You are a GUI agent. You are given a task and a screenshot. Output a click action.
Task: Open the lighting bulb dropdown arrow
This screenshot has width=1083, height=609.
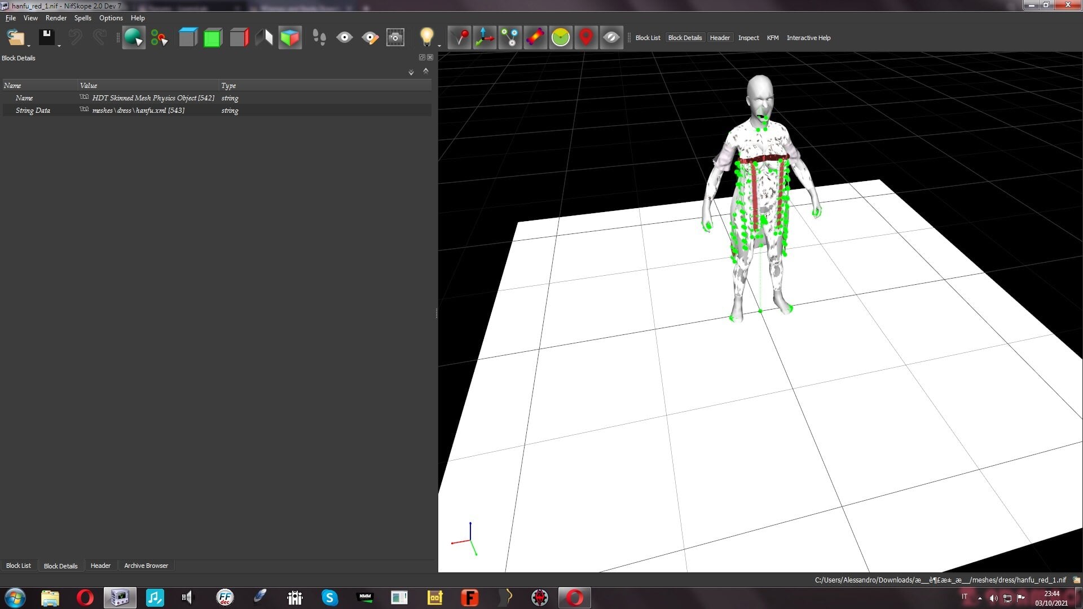[x=439, y=45]
